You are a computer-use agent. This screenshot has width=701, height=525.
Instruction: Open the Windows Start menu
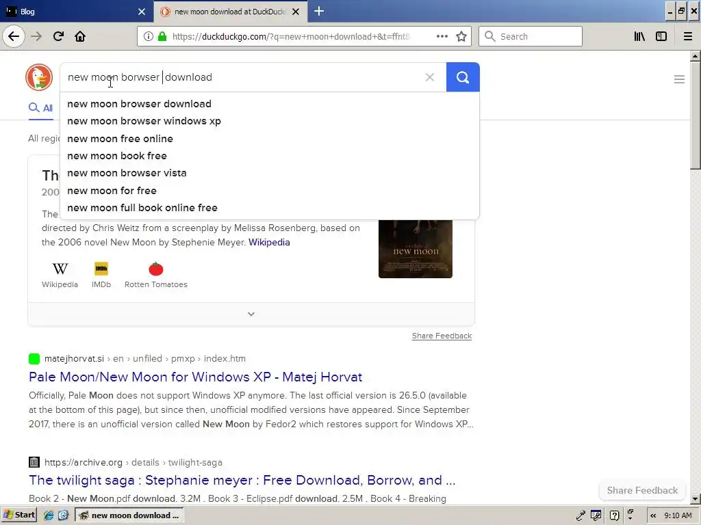coord(18,515)
